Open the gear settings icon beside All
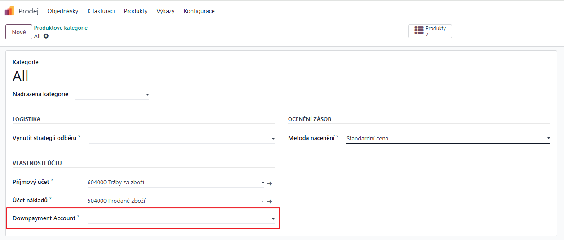564x240 pixels. point(46,36)
